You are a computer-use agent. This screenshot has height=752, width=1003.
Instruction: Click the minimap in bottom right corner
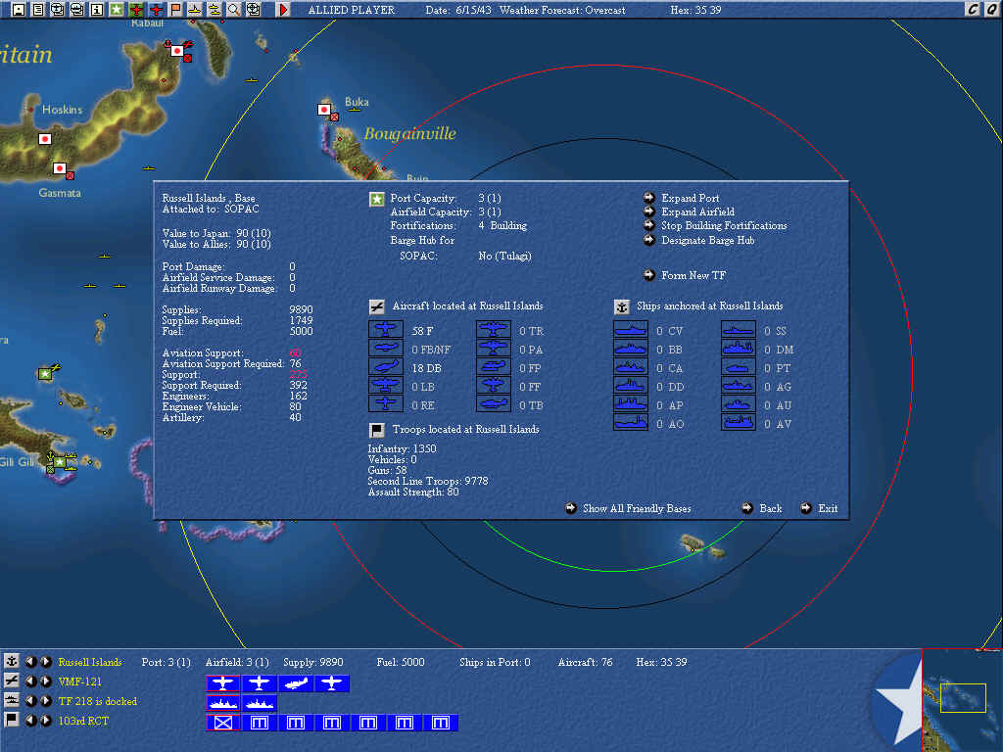click(x=962, y=697)
